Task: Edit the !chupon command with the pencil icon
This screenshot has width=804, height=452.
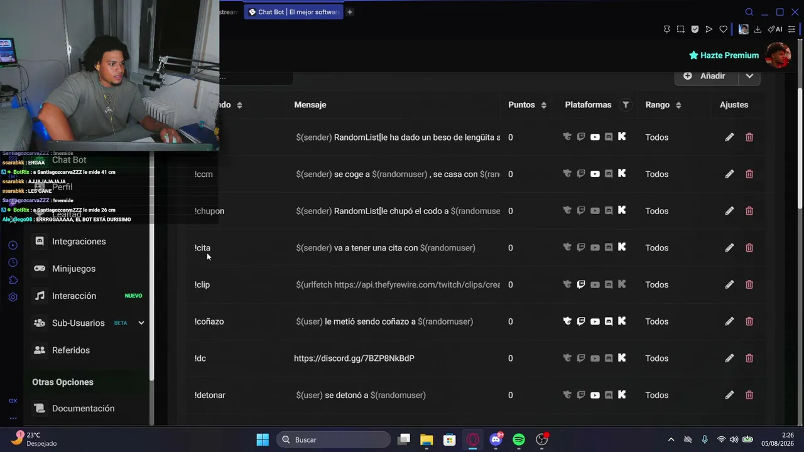Action: click(x=729, y=211)
